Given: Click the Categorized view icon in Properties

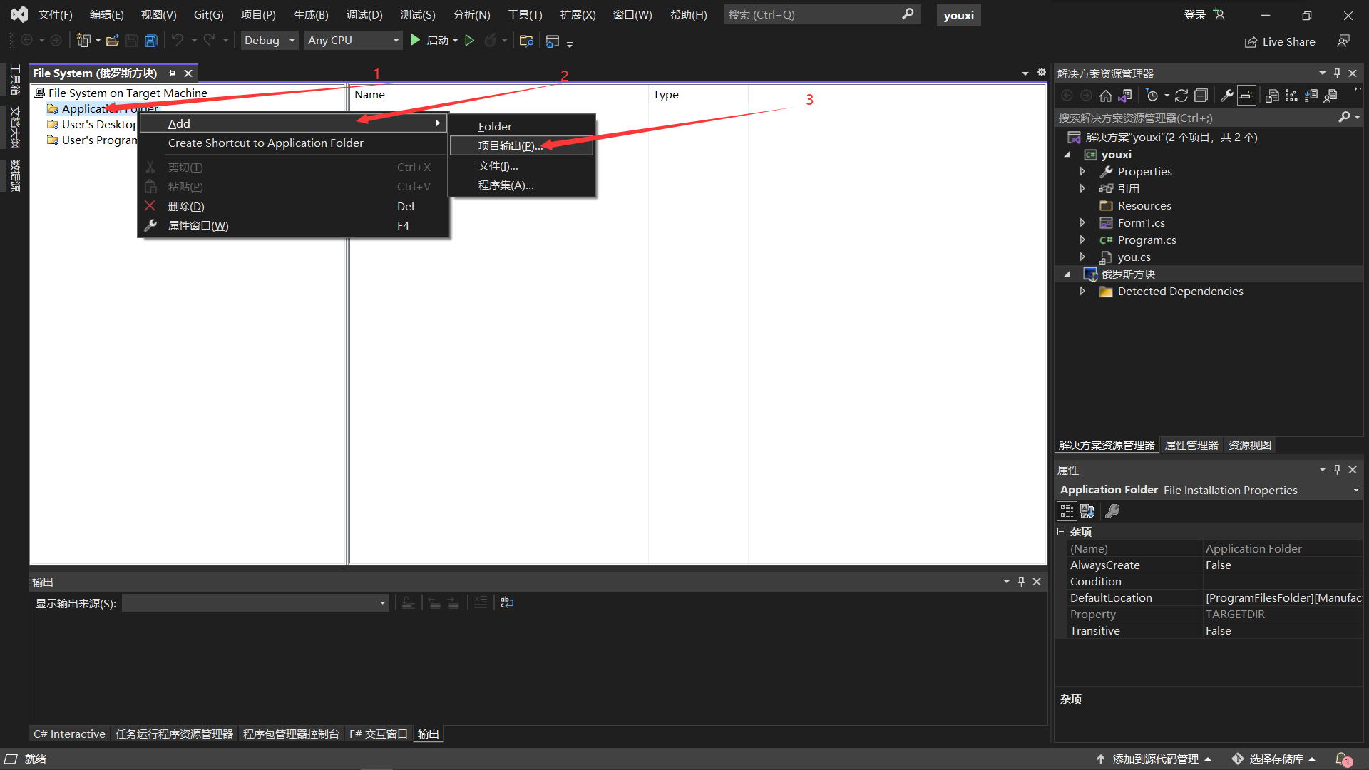Looking at the screenshot, I should (1067, 511).
